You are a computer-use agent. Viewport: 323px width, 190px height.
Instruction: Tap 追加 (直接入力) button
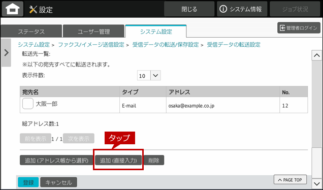[118, 161]
